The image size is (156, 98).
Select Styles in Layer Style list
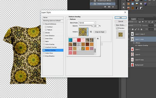[53, 17]
